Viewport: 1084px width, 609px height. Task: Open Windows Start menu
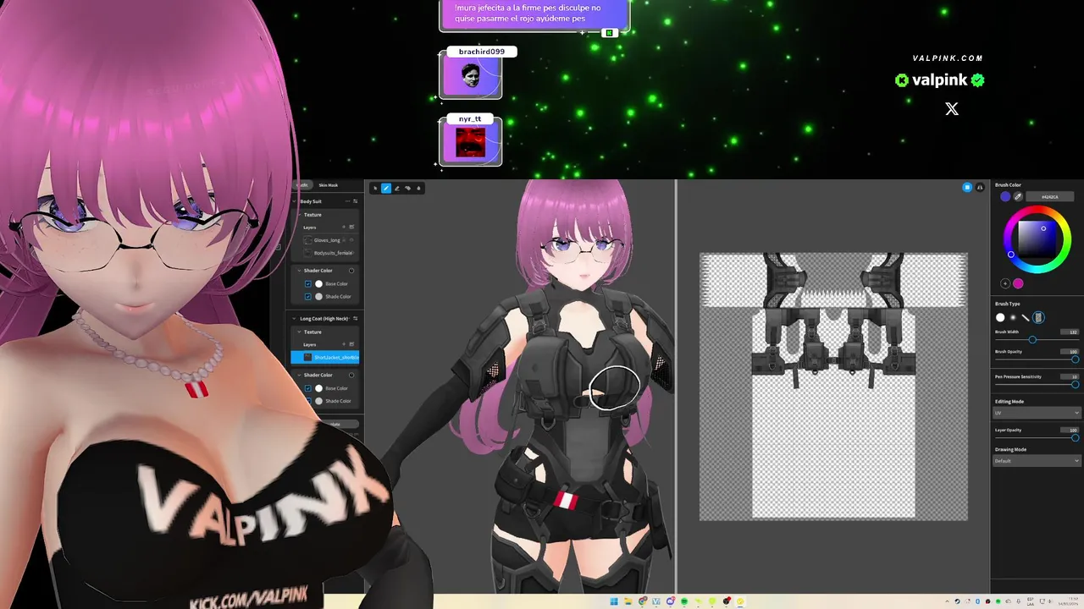[x=614, y=601]
